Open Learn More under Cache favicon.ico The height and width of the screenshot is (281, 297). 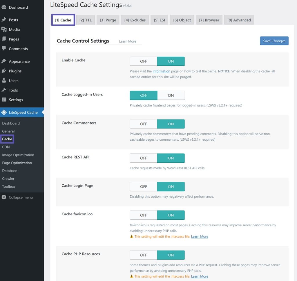pyautogui.click(x=200, y=237)
